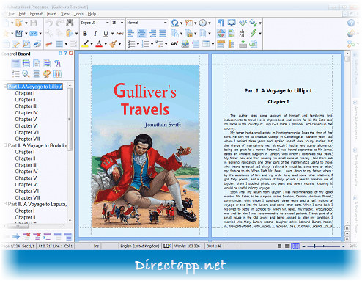Image resolution: width=362 pixels, height=281 pixels.
Task: Click the Ins insert mode indicator
Action: pos(97,246)
